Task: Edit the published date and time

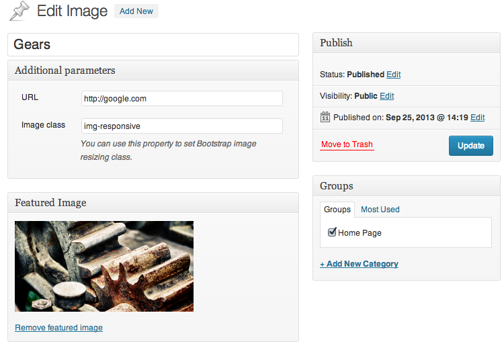Action: [477, 118]
